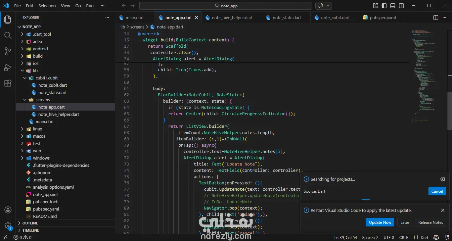Image resolution: width=452 pixels, height=241 pixels.
Task: Open the Run menu
Action: [90, 6]
